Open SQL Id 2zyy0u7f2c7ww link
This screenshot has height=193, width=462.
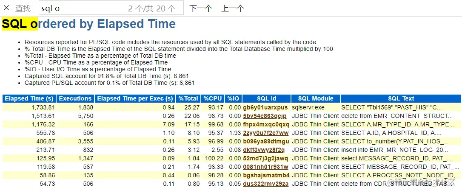click(265, 133)
